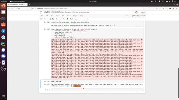Restart the kernel and rerun all cells
This screenshot has height=100, width=179.
point(73,19)
